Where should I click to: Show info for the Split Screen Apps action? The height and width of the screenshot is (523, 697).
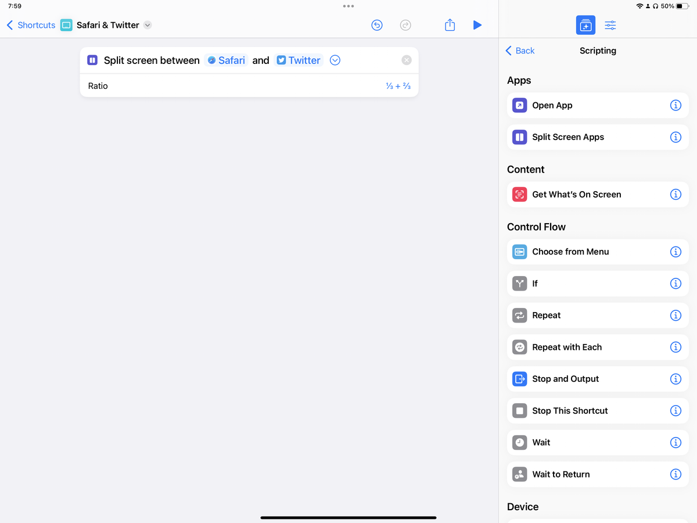(676, 137)
